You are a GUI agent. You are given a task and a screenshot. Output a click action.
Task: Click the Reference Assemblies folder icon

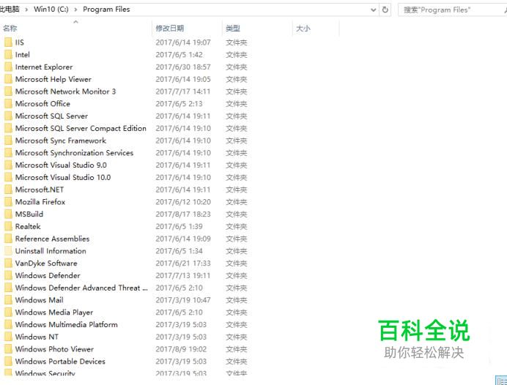[x=8, y=239]
